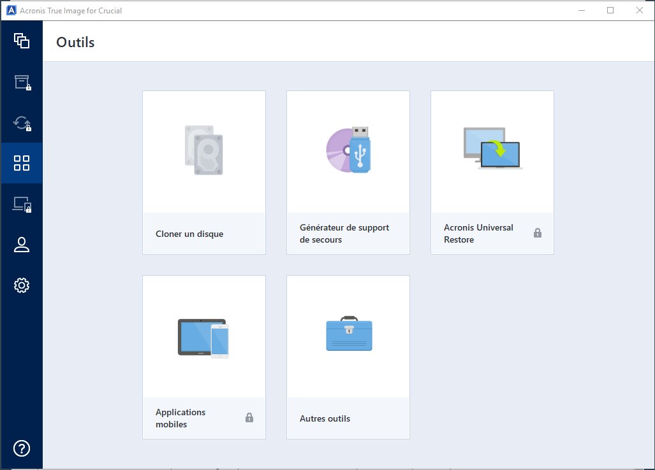Click the Acronis logo in title bar
Image resolution: width=655 pixels, height=470 pixels.
pyautogui.click(x=11, y=10)
